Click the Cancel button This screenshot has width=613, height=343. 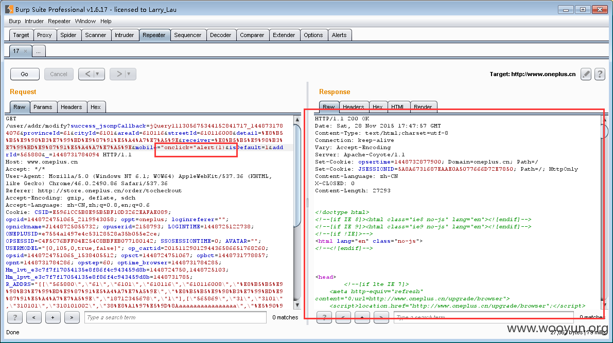59,74
